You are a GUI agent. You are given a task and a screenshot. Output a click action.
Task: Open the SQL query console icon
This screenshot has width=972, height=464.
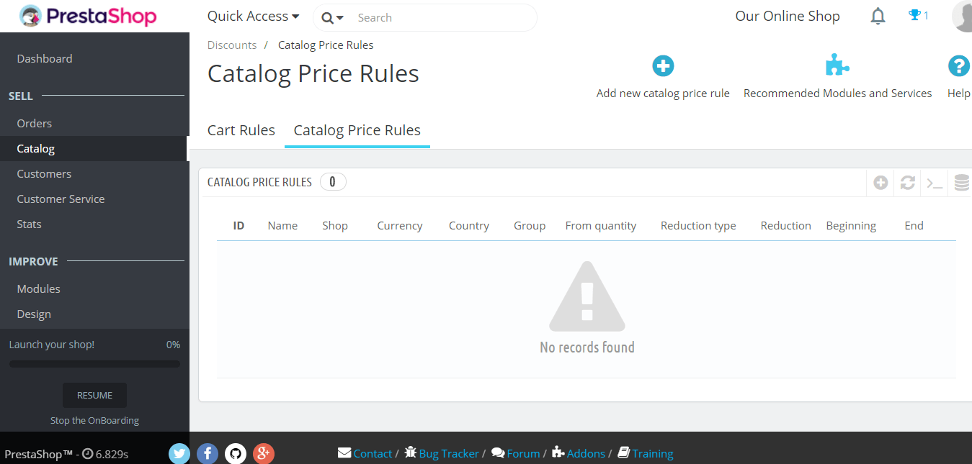(x=934, y=183)
